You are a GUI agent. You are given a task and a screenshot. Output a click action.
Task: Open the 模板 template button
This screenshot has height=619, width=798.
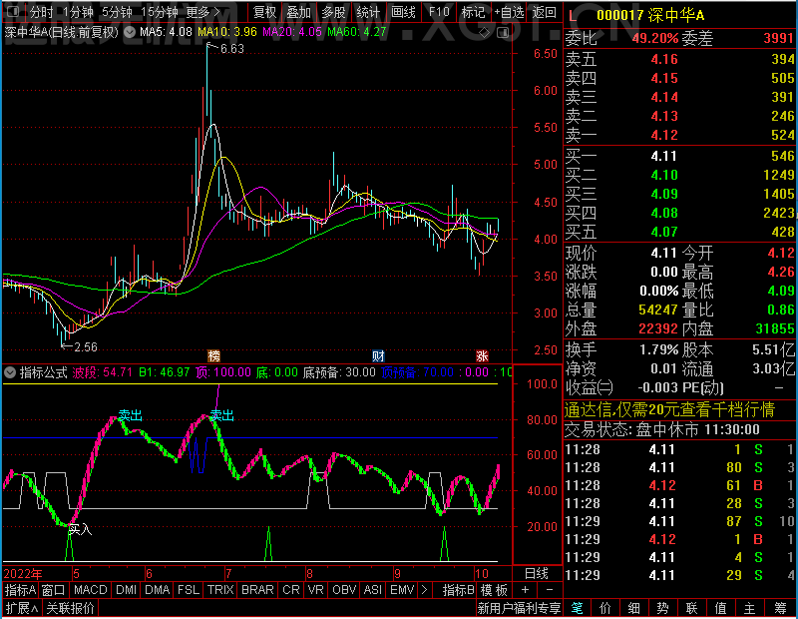click(x=494, y=590)
